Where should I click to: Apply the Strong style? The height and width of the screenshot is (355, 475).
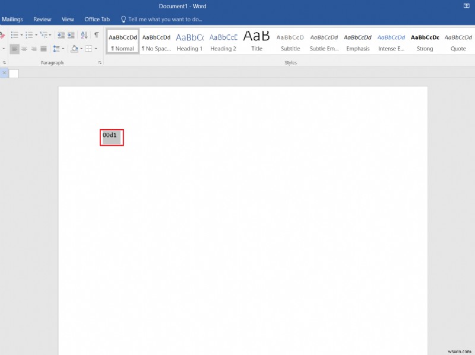425,41
